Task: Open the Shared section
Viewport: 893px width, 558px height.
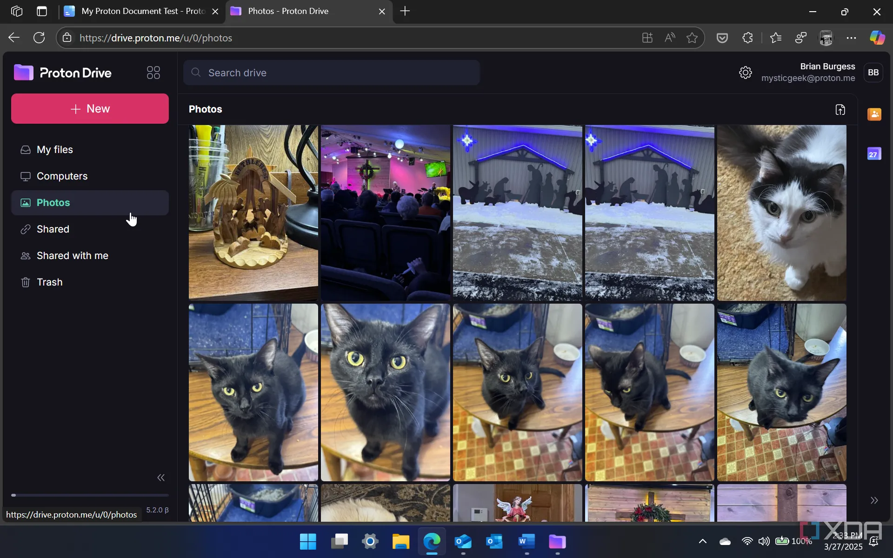Action: tap(90, 229)
